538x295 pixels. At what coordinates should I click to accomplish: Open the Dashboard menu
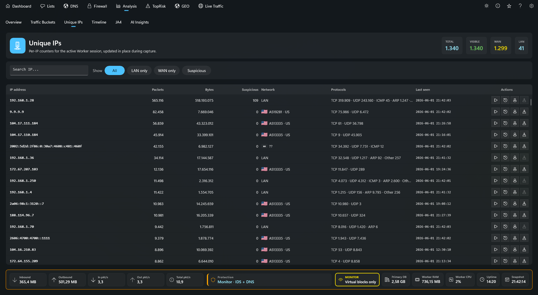[19, 6]
